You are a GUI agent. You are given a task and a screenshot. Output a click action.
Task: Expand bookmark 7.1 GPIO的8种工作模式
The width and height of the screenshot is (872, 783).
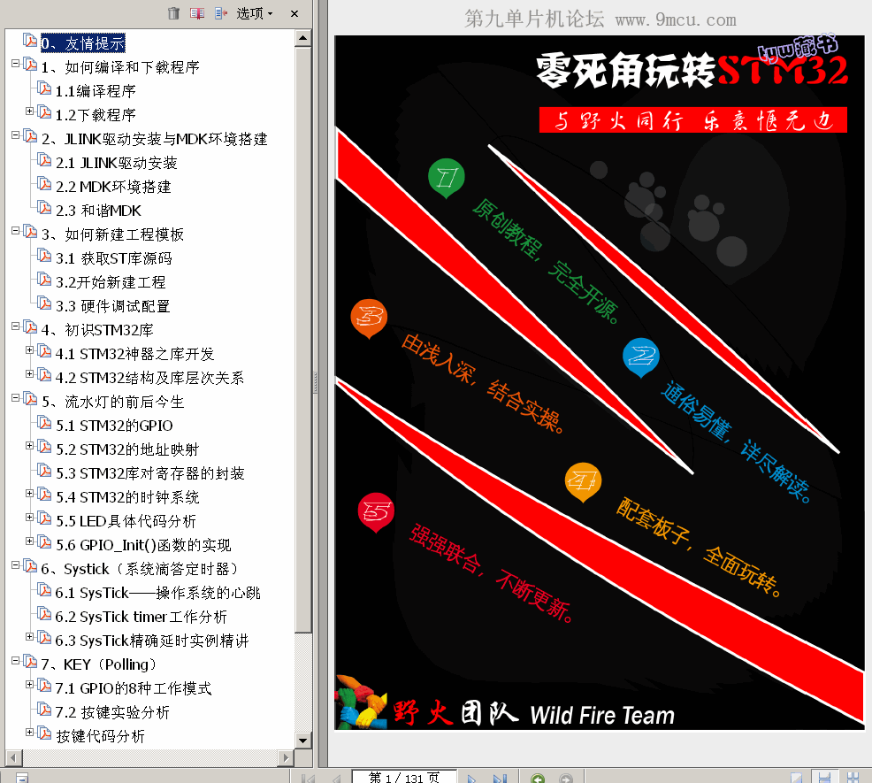(30, 685)
